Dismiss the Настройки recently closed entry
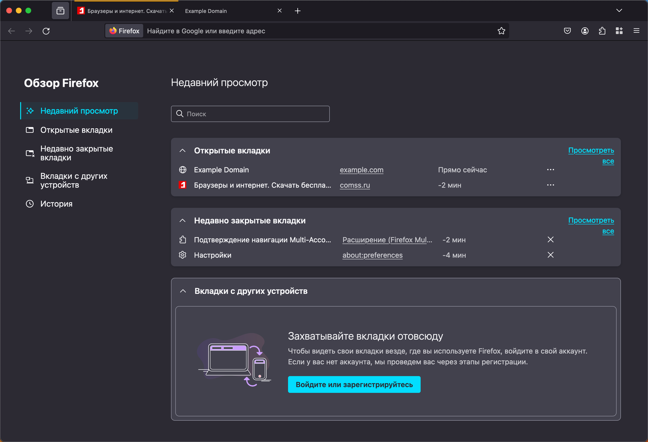Screen dimensions: 648x442 point(550,255)
